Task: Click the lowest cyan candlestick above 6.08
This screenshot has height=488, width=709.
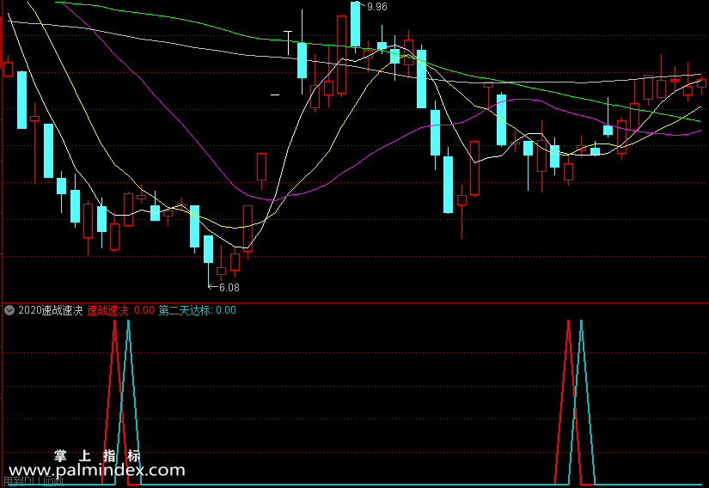Action: 208,249
